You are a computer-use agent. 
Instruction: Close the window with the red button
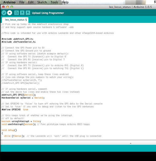[3, 7]
